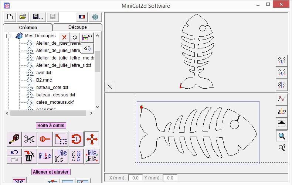The image size is (292, 185).
Task: Click the tree list scroll up arrow
Action: pyautogui.click(x=98, y=35)
